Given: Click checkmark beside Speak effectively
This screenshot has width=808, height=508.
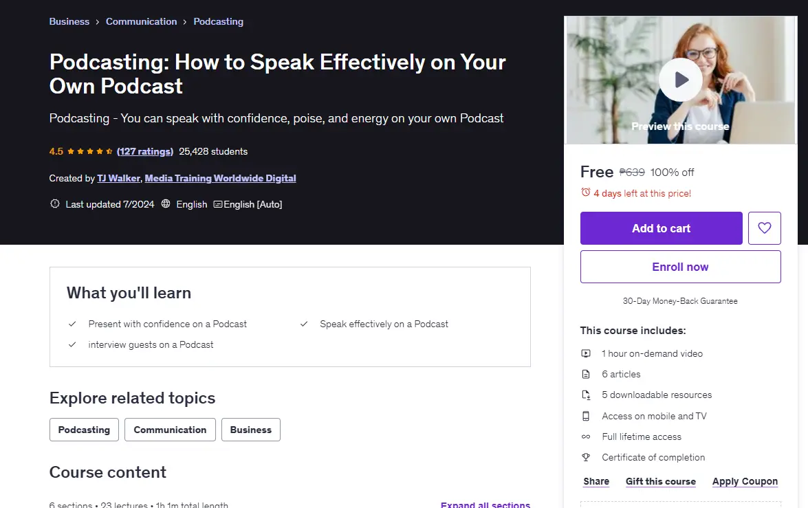Looking at the screenshot, I should coord(304,324).
